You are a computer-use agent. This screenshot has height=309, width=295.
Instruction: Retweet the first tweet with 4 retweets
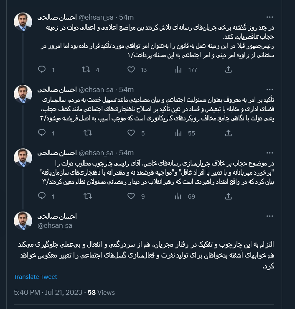pos(86,70)
